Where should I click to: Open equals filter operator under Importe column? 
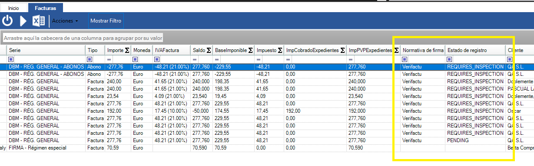[x=109, y=59]
